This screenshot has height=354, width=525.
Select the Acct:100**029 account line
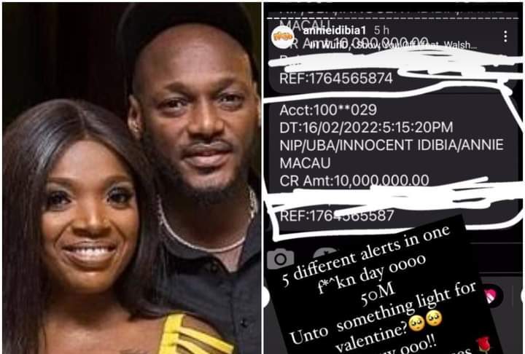click(328, 110)
